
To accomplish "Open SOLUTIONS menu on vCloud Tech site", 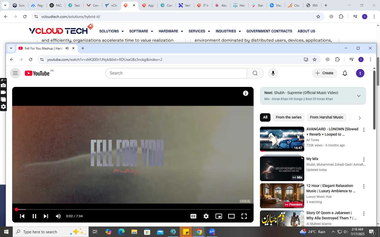I will click(x=111, y=31).
